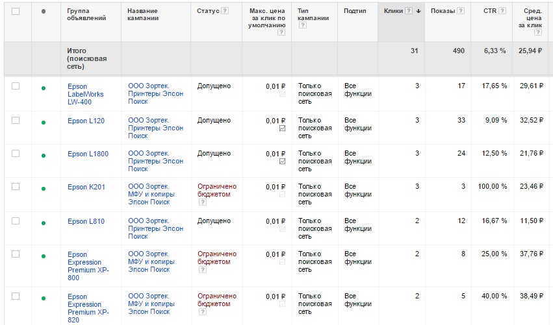Open help icon under Макс. цена за клик

(x=281, y=32)
